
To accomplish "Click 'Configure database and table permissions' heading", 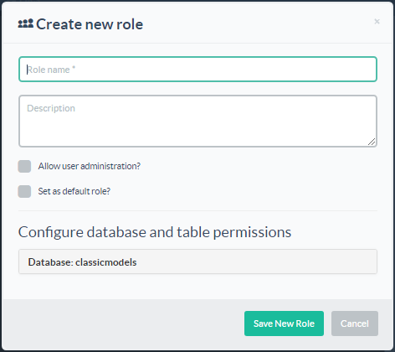I will [x=155, y=232].
